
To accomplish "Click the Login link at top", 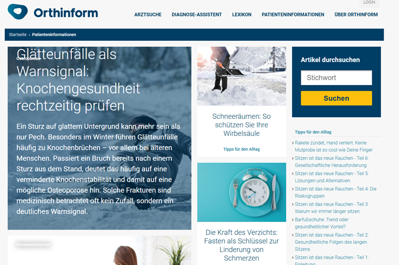I will (x=369, y=2).
